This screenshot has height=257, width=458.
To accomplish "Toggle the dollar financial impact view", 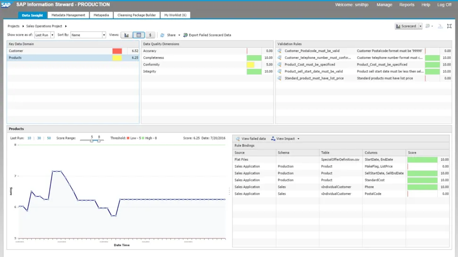I will 150,35.
